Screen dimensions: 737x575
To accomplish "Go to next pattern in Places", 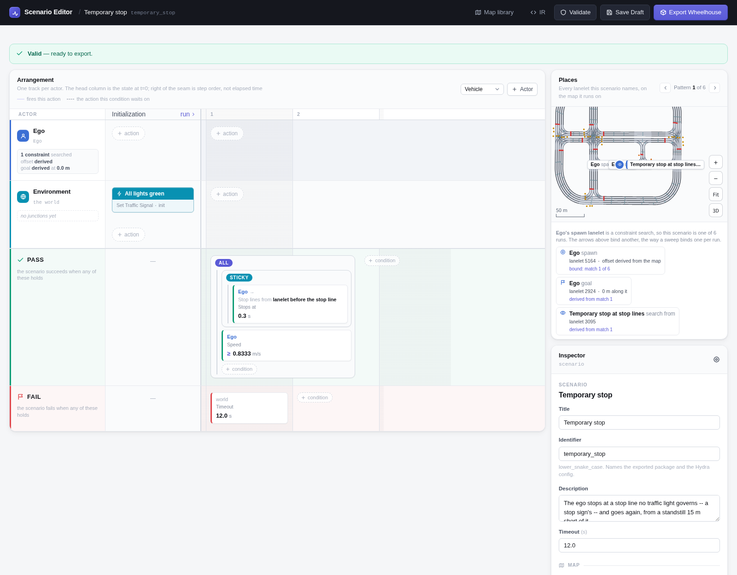I will pos(714,88).
